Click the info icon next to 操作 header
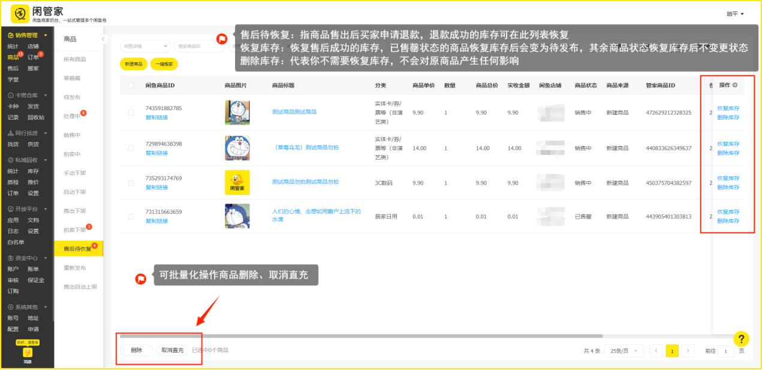This screenshot has width=762, height=370. click(x=735, y=86)
